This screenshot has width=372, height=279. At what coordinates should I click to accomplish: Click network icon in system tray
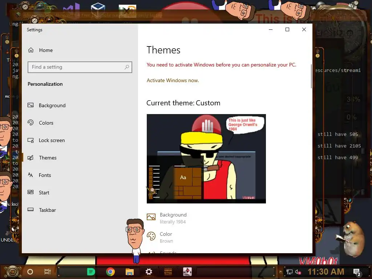290,272
